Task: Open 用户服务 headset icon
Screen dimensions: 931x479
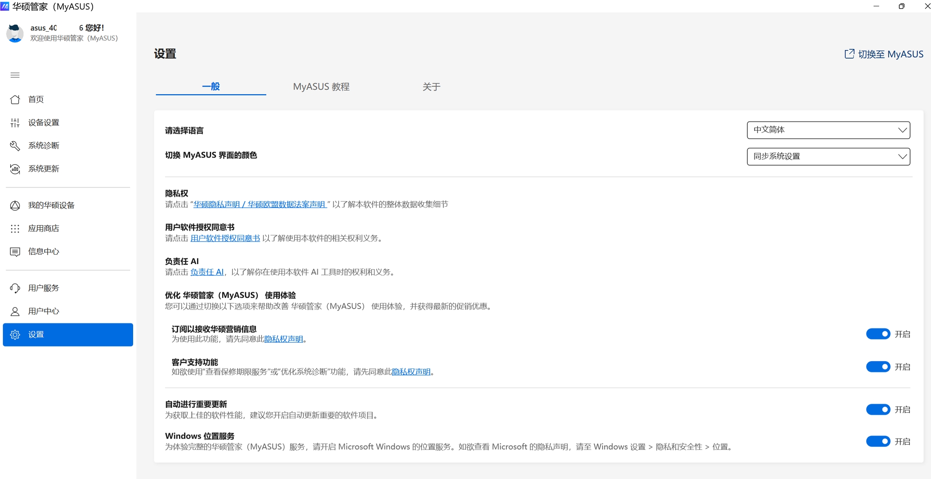Action: click(x=15, y=288)
